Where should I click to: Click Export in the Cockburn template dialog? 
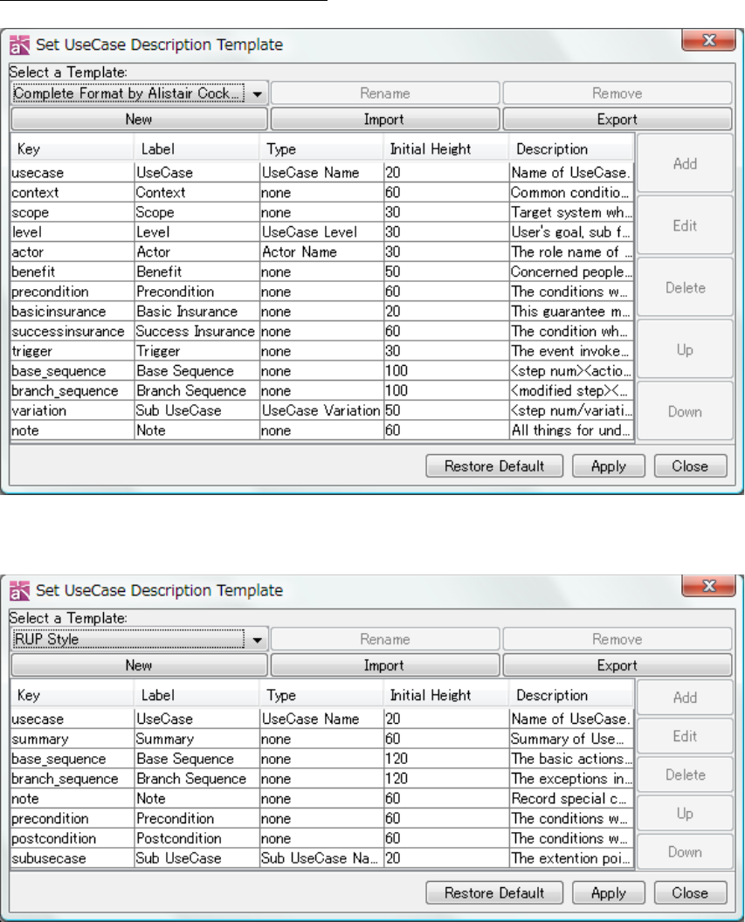click(x=617, y=120)
